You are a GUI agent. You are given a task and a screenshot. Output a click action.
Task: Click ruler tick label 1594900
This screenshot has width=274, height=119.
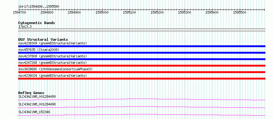(x=74, y=13)
